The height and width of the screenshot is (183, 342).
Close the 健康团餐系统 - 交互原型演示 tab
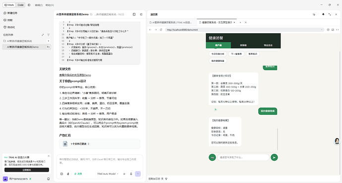coord(234,22)
